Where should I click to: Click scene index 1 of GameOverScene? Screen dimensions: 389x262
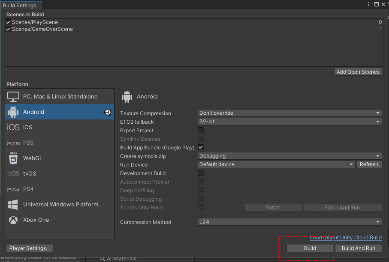[x=380, y=29]
